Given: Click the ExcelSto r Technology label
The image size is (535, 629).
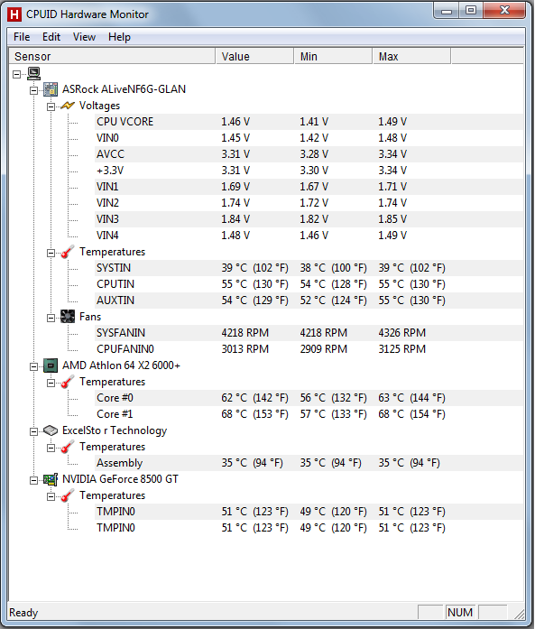Looking at the screenshot, I should point(115,430).
